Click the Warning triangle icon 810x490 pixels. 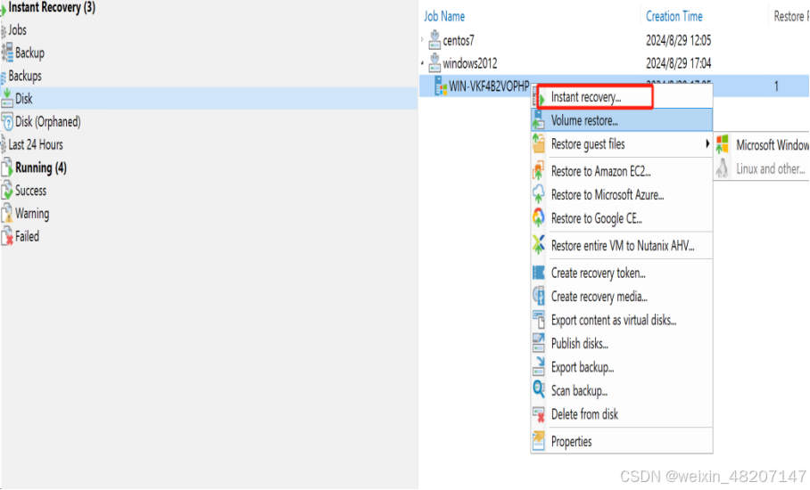click(7, 214)
